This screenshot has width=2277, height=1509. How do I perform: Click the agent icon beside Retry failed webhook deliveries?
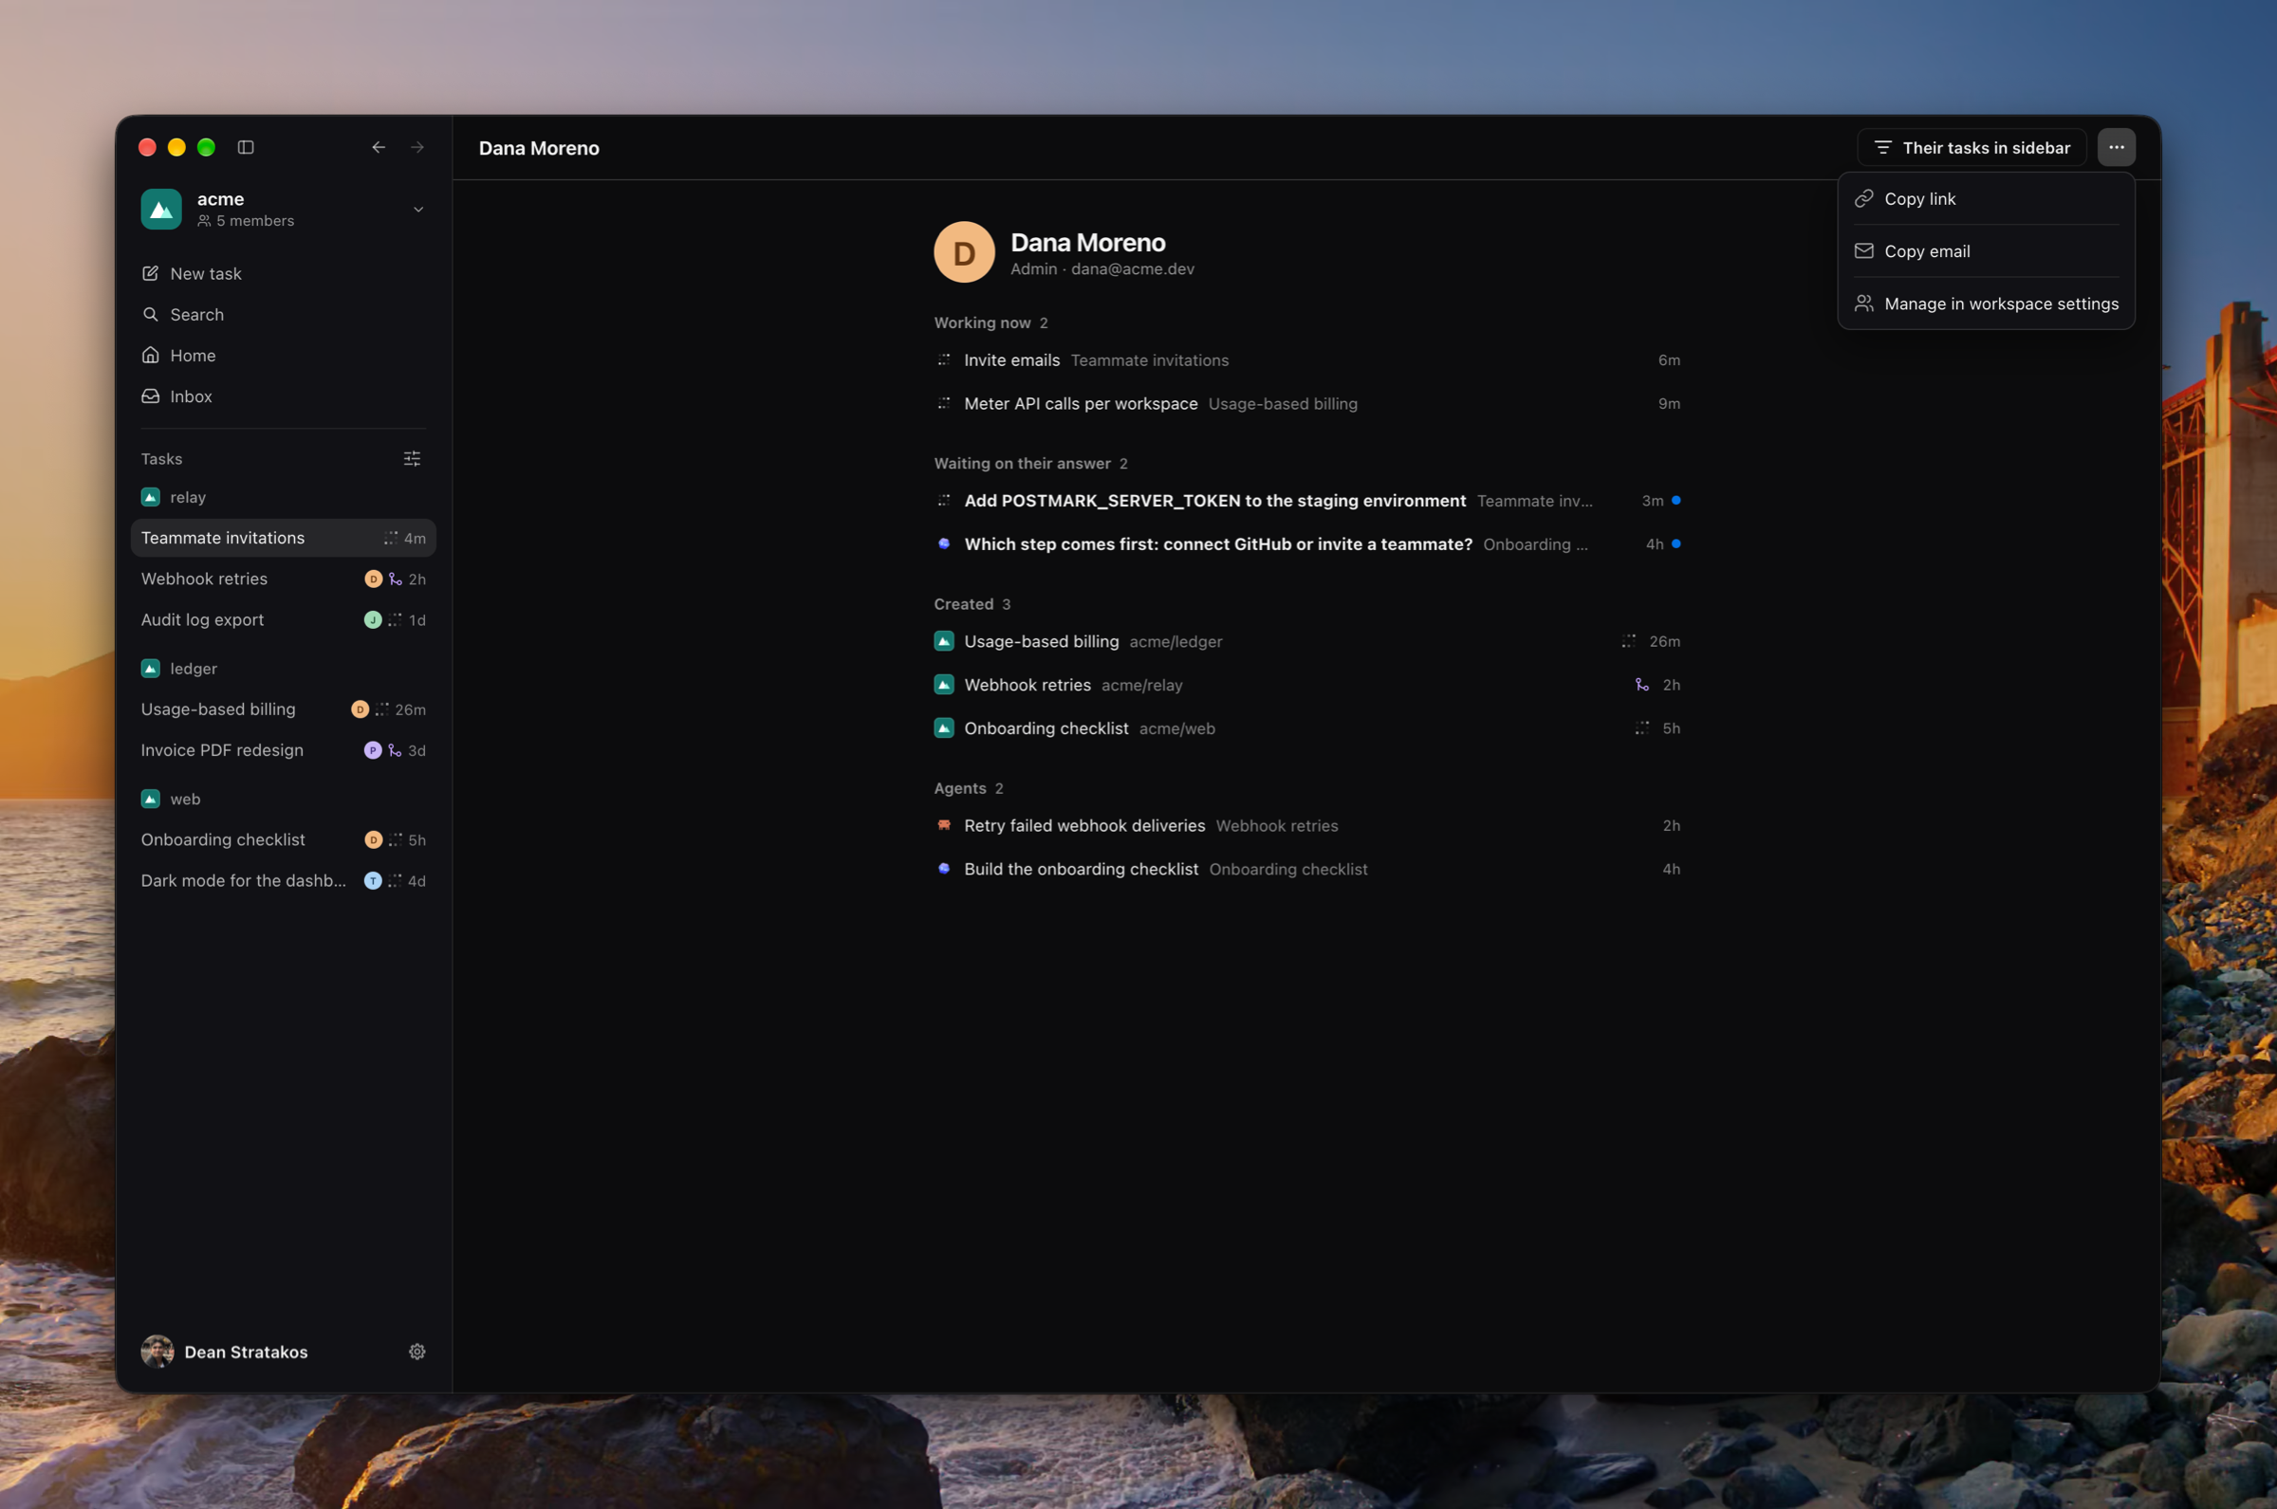pos(944,825)
